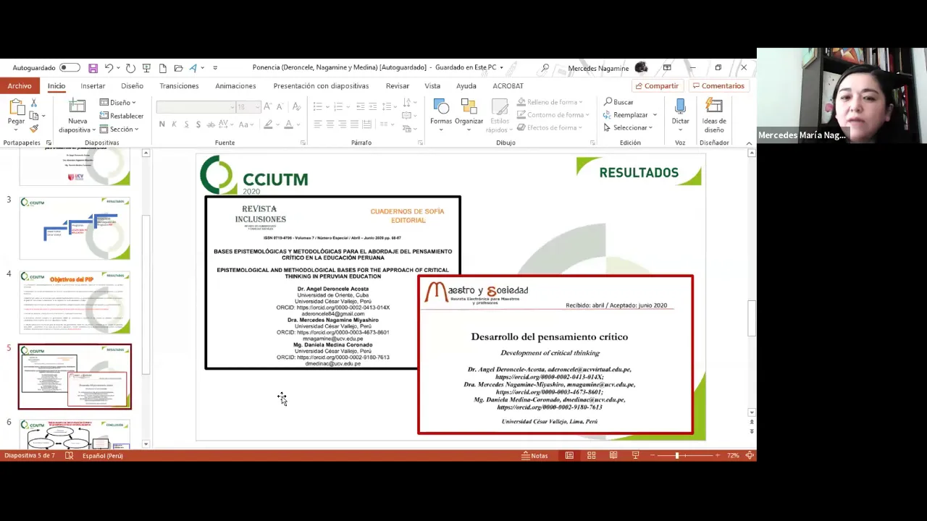Expand Contorno de forma dropdown
927x521 pixels.
(x=555, y=115)
